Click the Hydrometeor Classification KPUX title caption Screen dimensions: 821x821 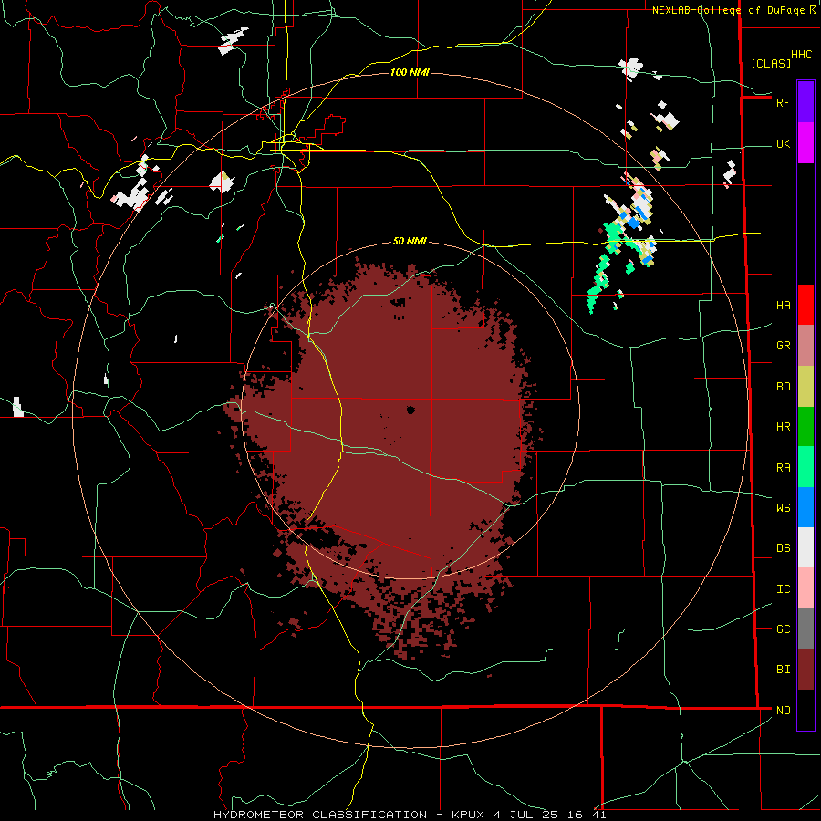point(410,815)
